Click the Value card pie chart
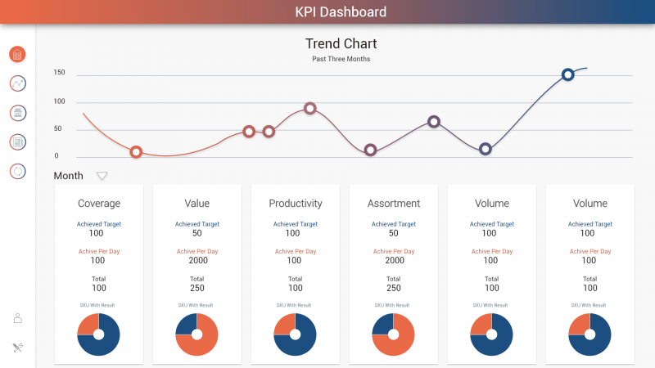Image resolution: width=655 pixels, height=368 pixels. pos(196,334)
